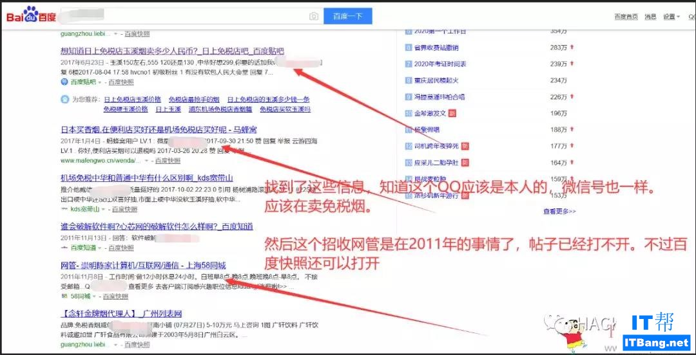Open hot search 应采儿二胎孕肚
This screenshot has height=355, width=696.
pyautogui.click(x=436, y=163)
